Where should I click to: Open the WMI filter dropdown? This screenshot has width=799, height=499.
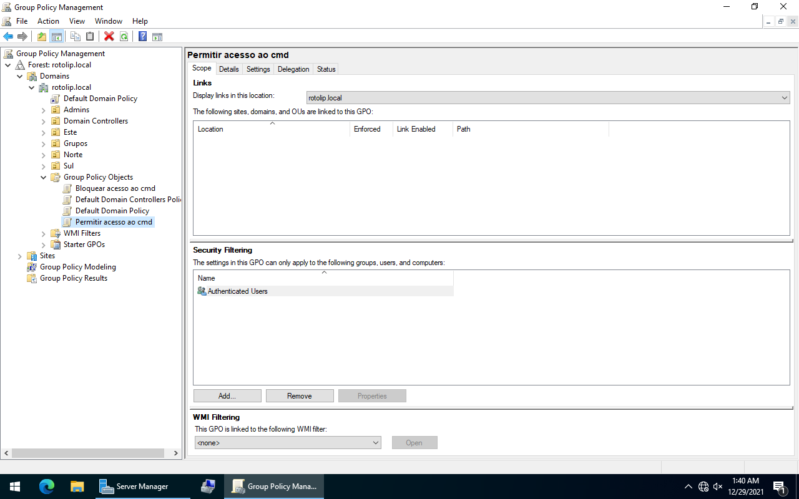375,443
